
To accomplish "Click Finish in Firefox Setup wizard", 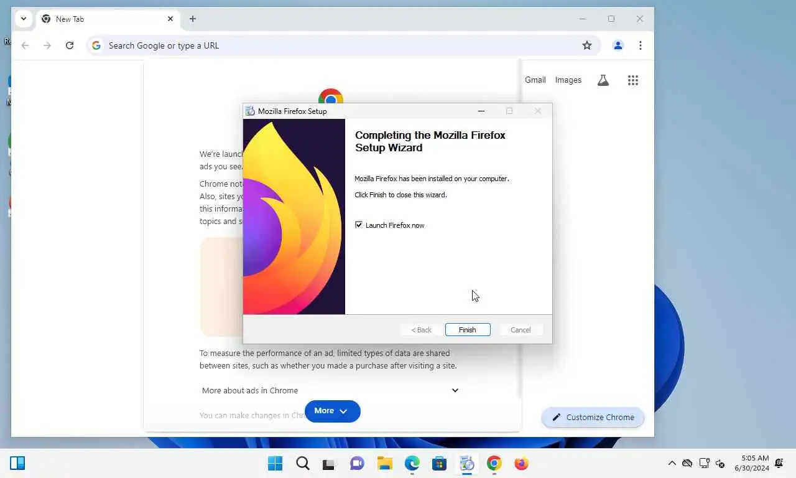I will 468,330.
